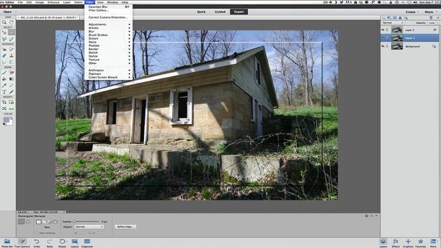Select the Hand tool

tap(12, 22)
